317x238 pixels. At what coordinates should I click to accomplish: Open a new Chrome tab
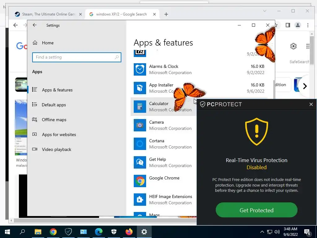tap(166, 14)
